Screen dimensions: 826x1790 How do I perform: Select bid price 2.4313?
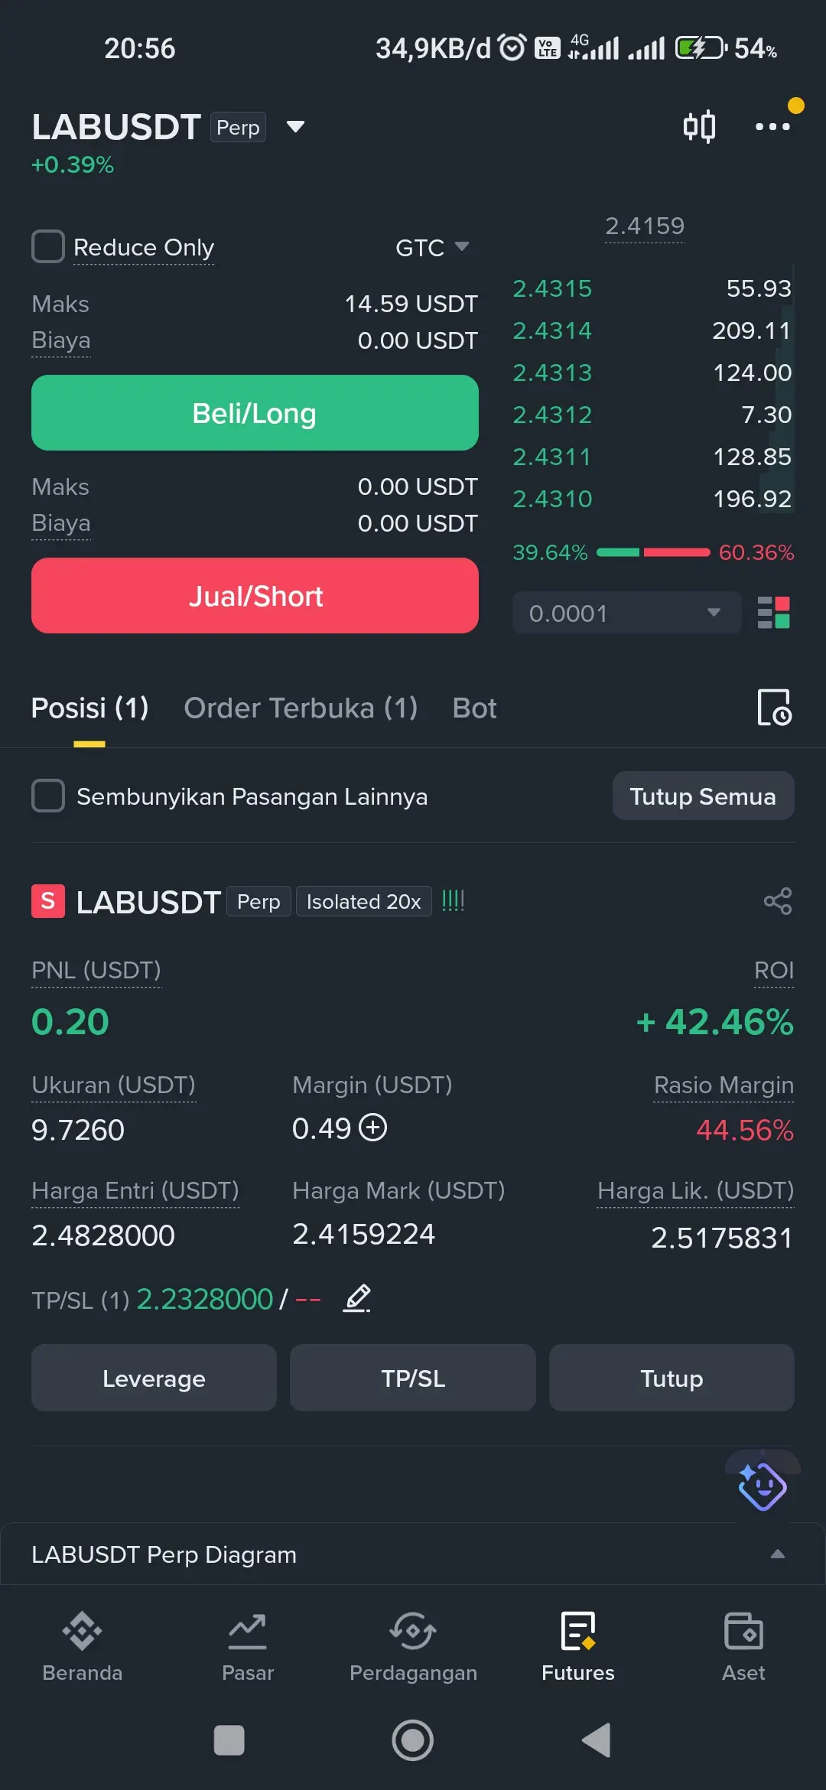[552, 373]
